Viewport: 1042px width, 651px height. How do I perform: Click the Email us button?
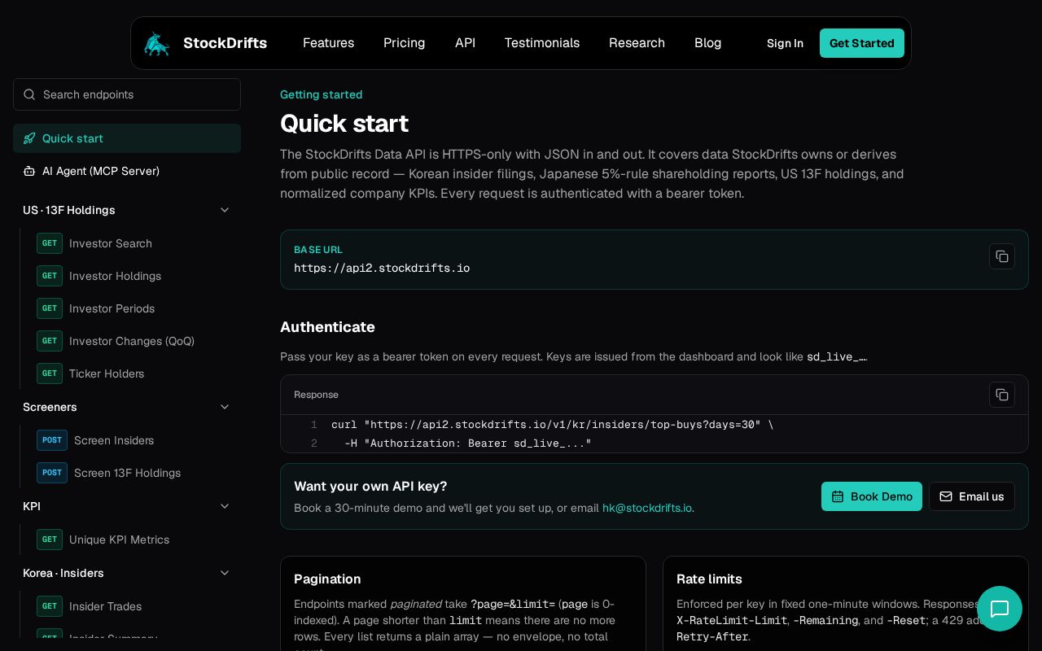pos(972,496)
